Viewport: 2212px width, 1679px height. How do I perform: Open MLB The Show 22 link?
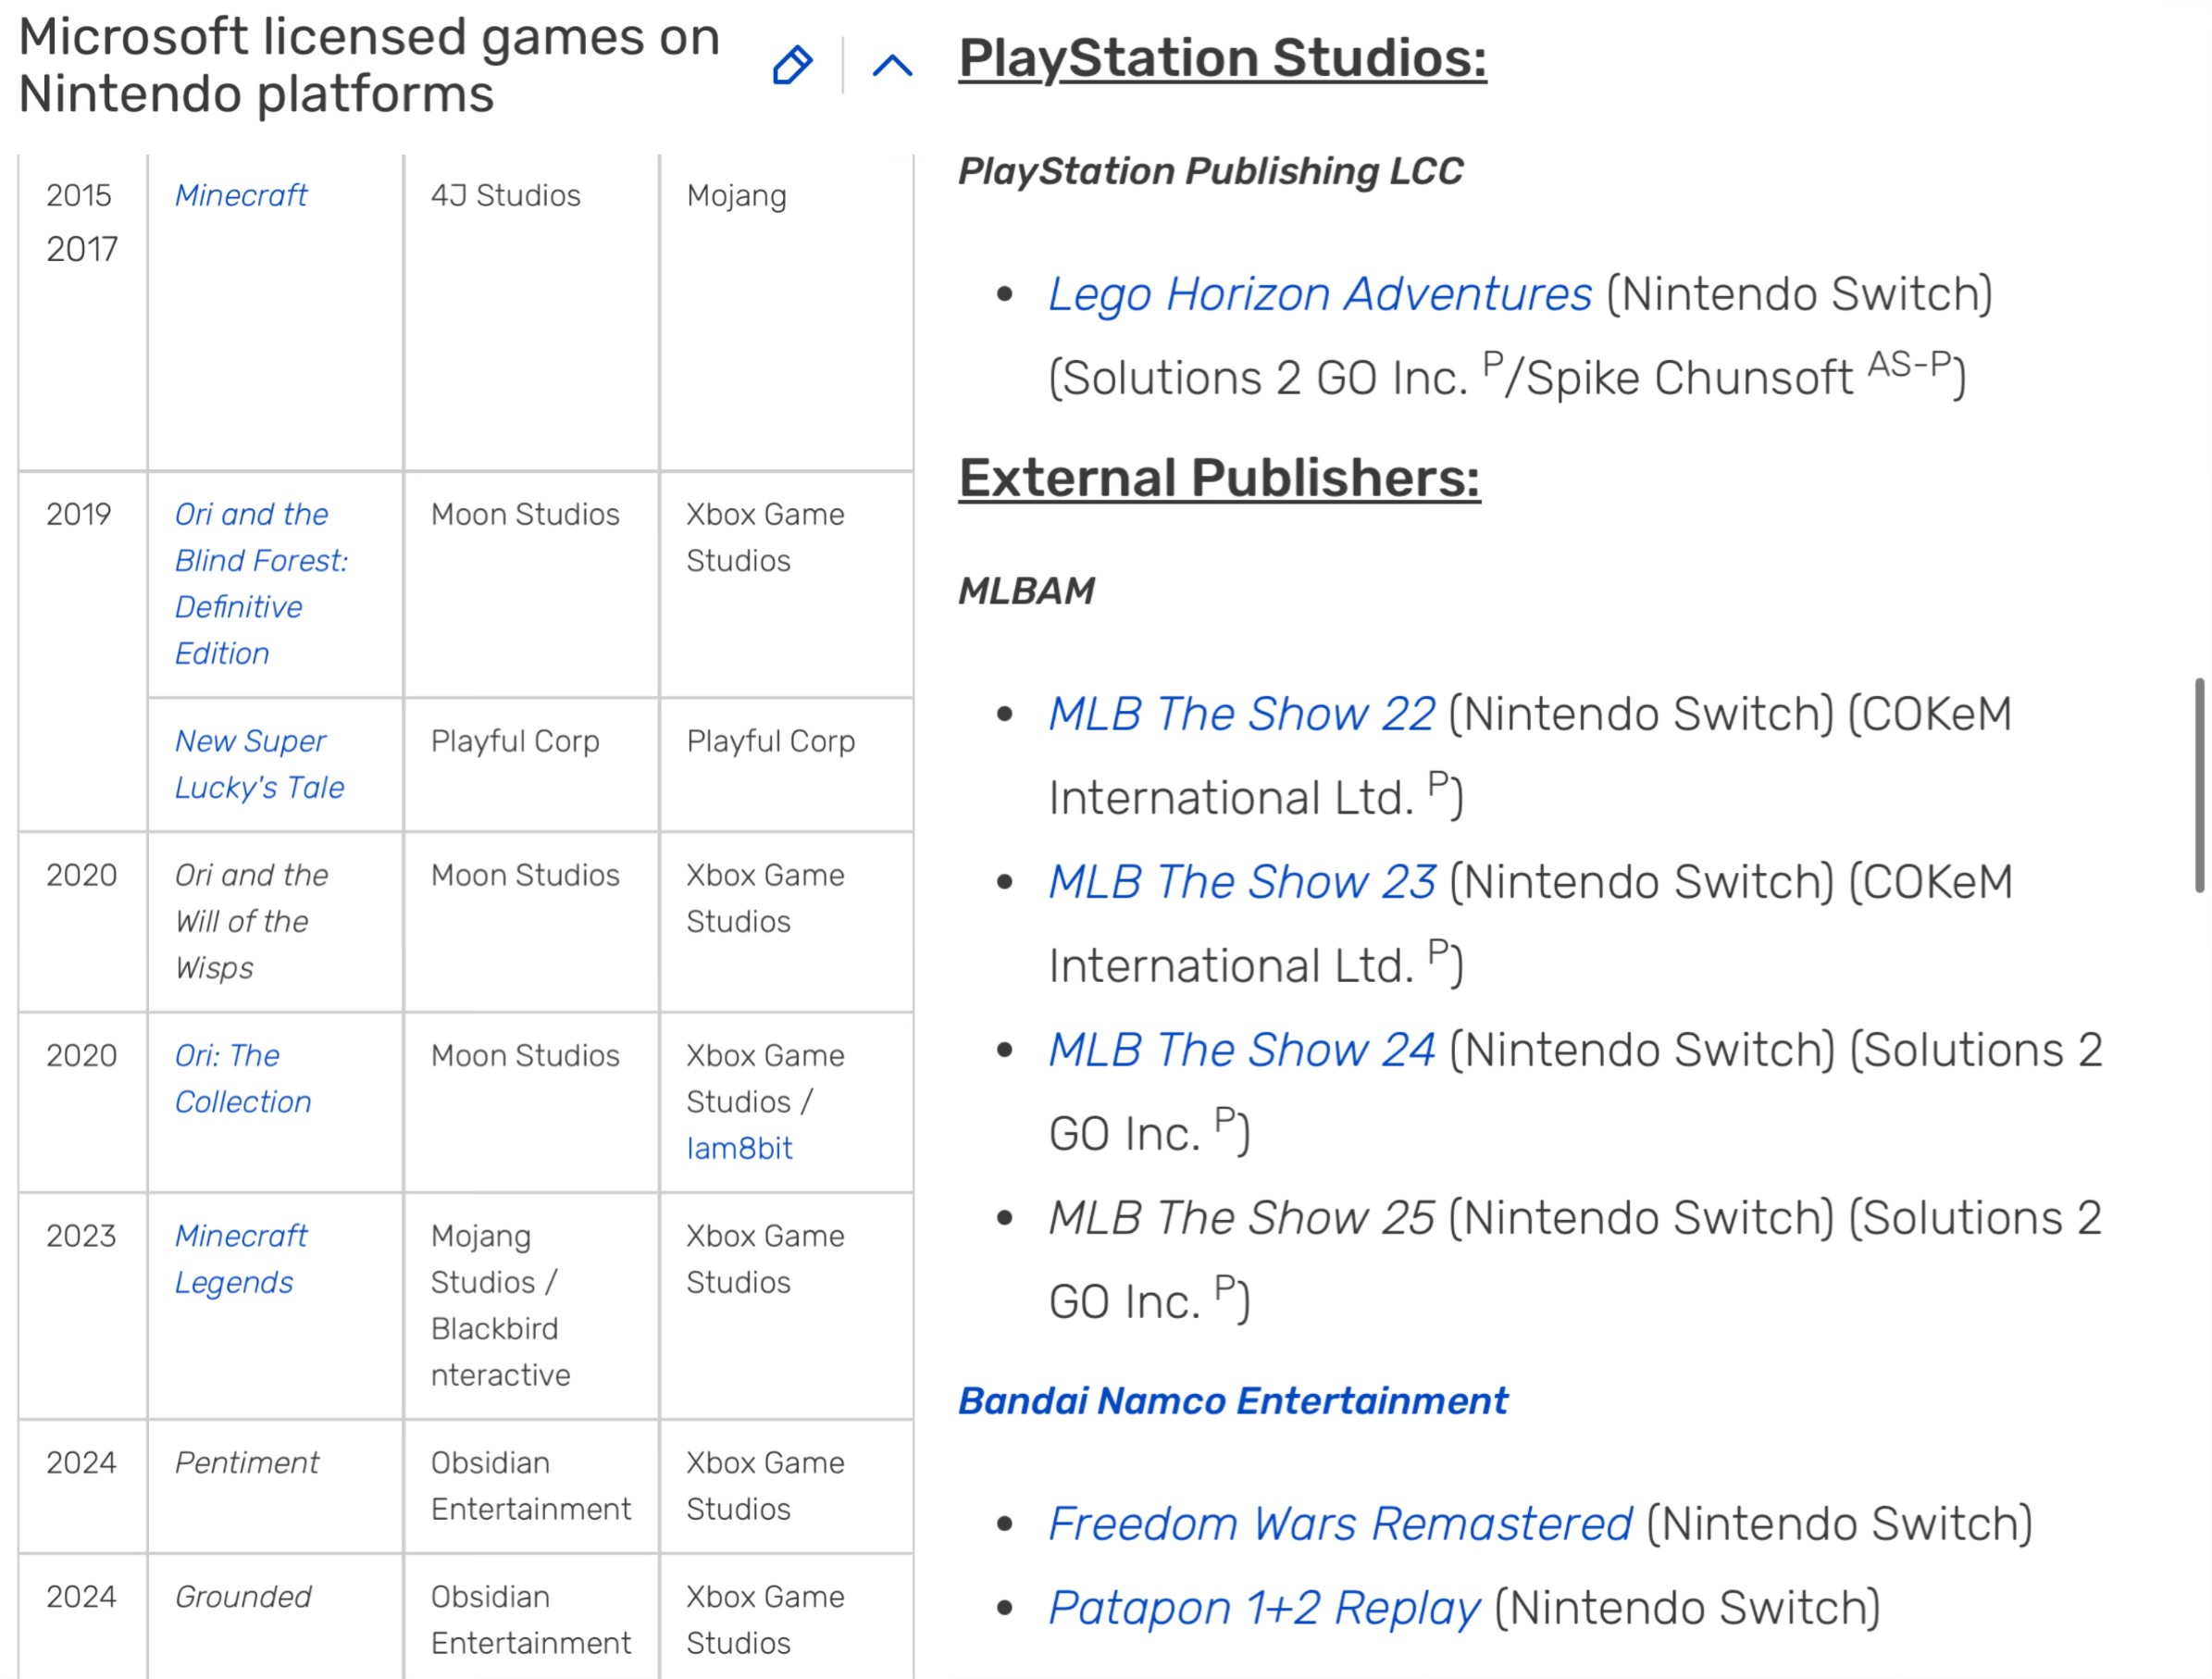click(x=1241, y=714)
